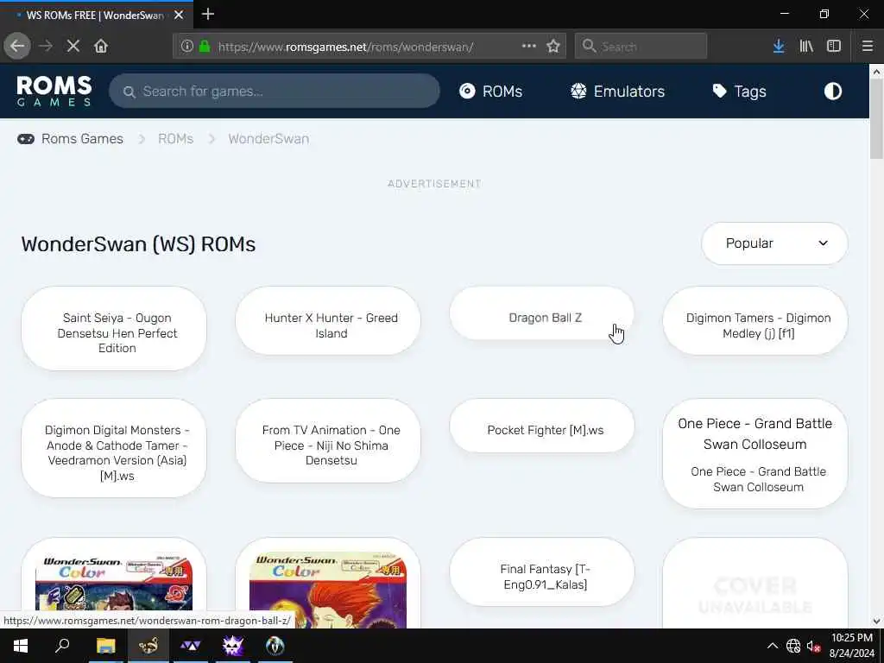Open the Windows Start menu
The height and width of the screenshot is (663, 884).
21,646
